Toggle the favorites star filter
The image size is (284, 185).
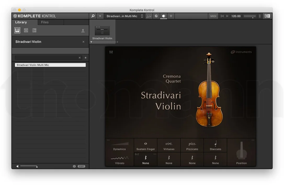86,58
